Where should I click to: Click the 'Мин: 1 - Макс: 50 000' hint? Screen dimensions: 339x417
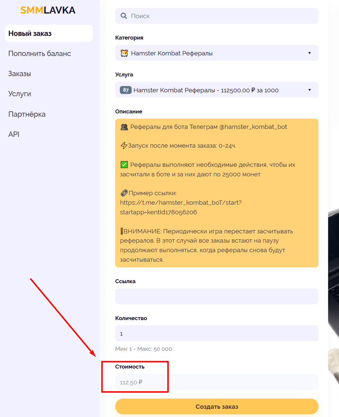[x=144, y=349]
